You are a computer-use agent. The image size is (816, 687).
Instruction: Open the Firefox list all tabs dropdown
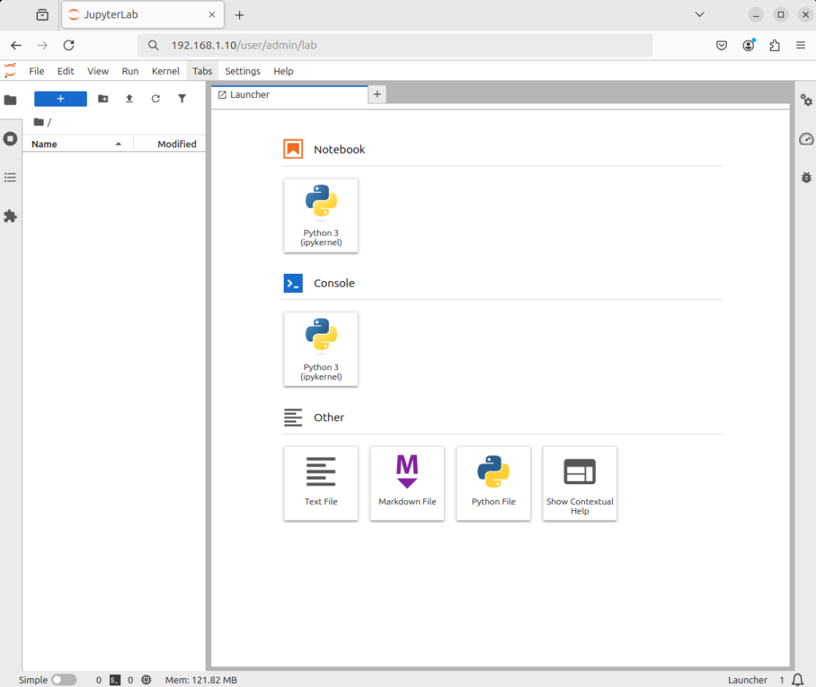[x=700, y=14]
